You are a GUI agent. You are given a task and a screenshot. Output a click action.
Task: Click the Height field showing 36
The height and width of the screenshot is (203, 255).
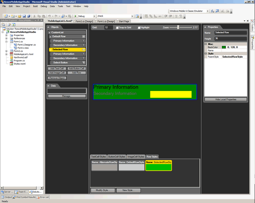click(x=231, y=39)
